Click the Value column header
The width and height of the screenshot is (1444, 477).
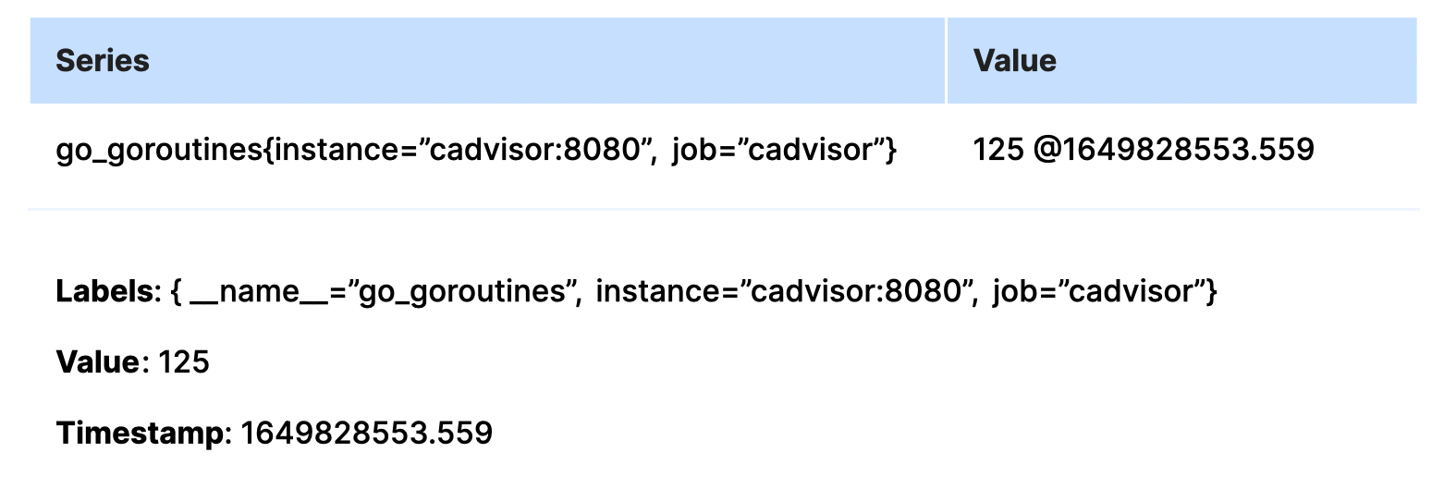coord(1014,61)
